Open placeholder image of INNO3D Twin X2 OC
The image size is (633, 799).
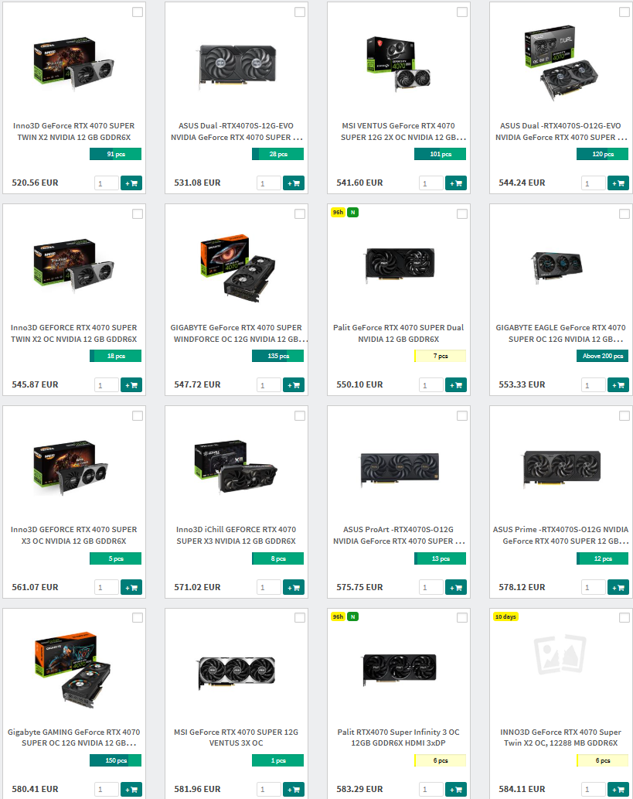[x=560, y=654]
